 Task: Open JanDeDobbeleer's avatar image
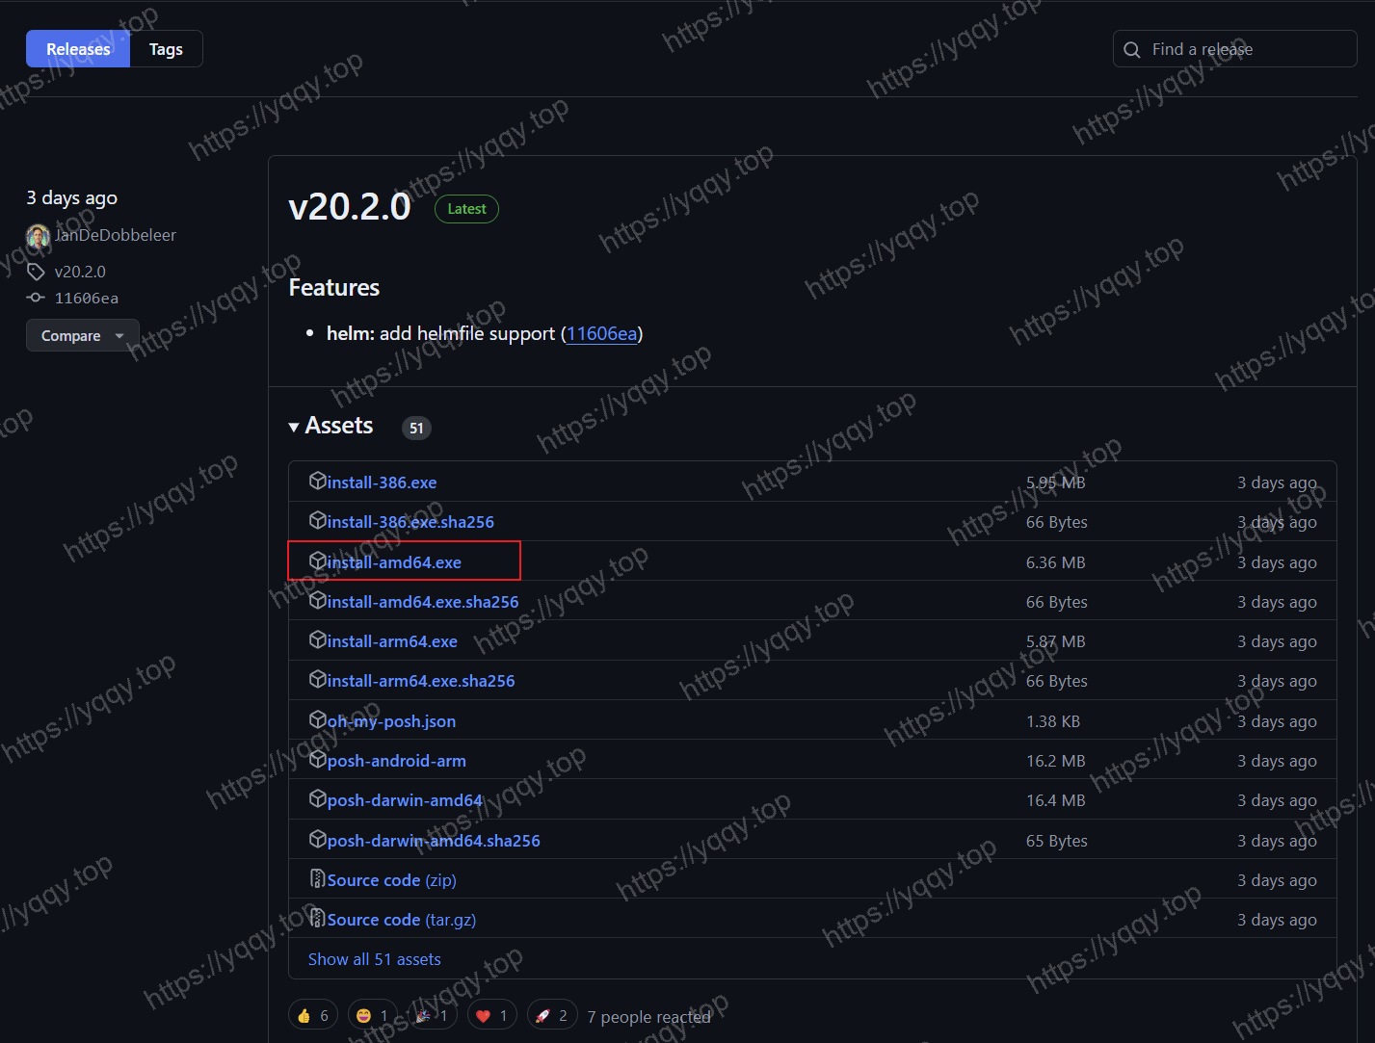pyautogui.click(x=38, y=236)
